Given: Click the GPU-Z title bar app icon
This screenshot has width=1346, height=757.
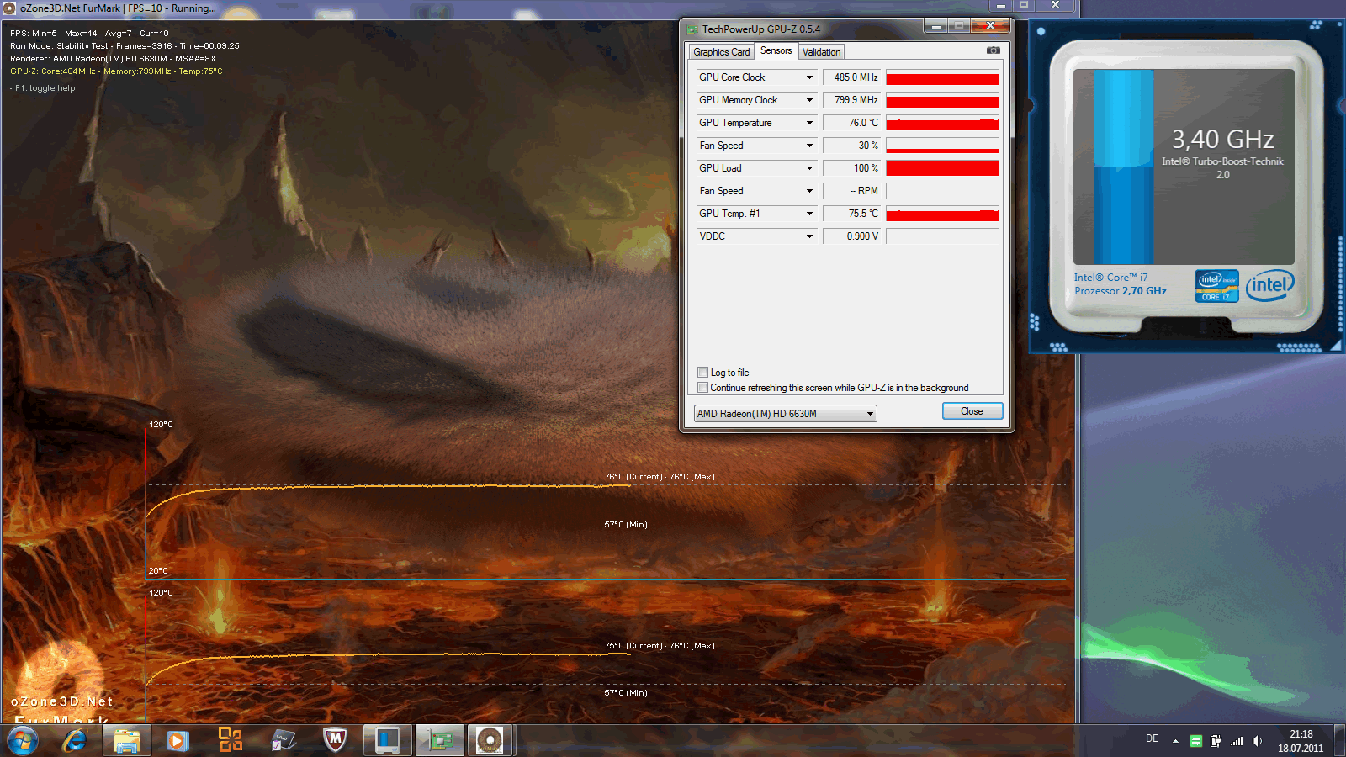Looking at the screenshot, I should tap(692, 29).
